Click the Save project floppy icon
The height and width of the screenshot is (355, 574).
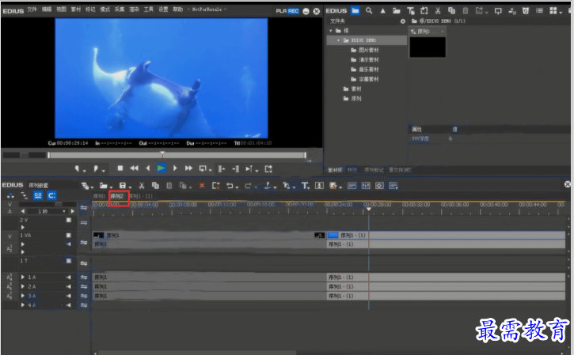pyautogui.click(x=123, y=186)
